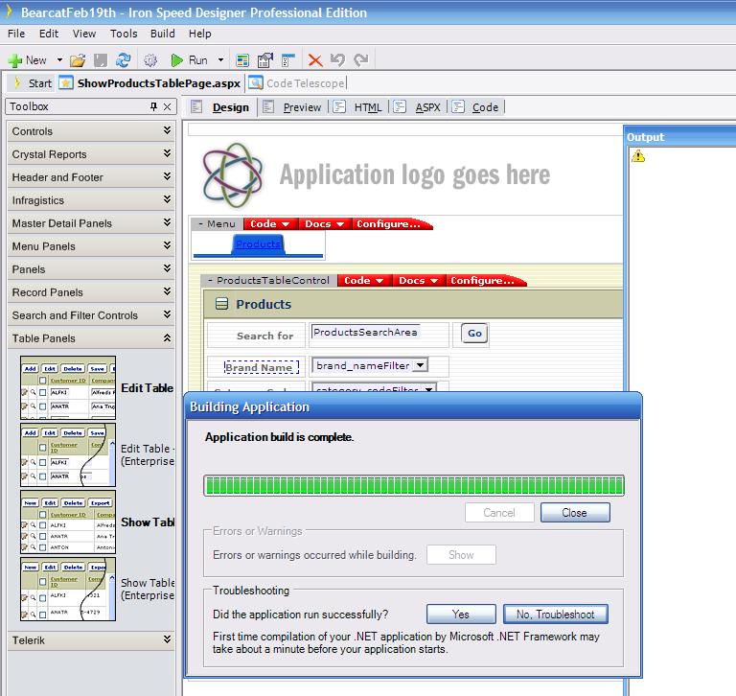Screen dimensions: 736x696
Task: Switch to the Code view tab
Action: point(475,107)
